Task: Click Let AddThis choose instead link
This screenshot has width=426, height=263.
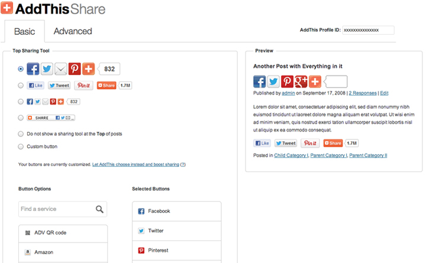Action: 135,164
